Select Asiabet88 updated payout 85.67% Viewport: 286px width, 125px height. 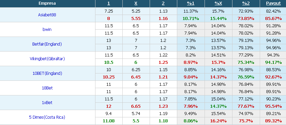[273, 18]
